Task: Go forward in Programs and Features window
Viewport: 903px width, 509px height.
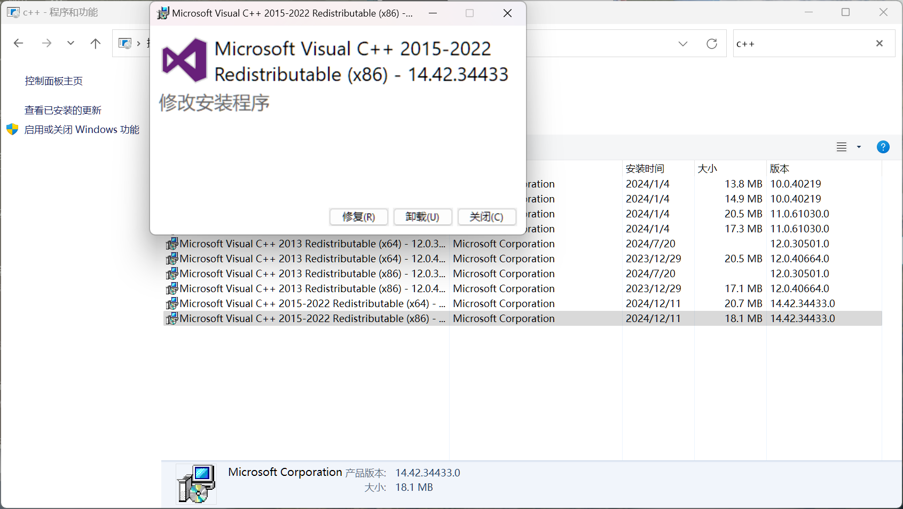Action: (x=47, y=43)
